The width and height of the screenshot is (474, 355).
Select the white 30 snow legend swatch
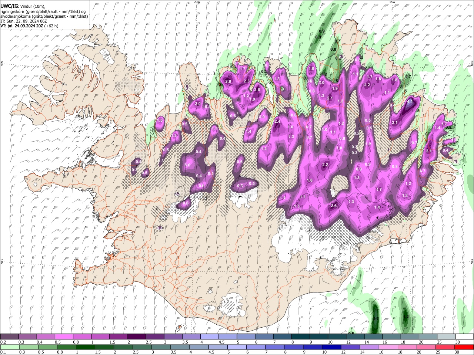click(x=464, y=337)
